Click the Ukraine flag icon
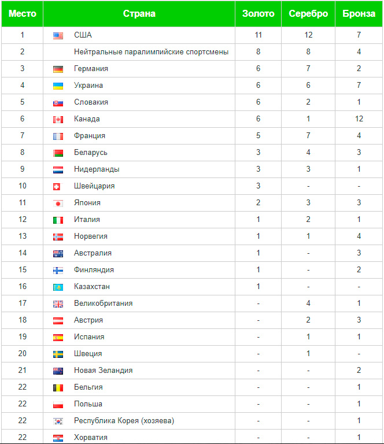 [58, 86]
